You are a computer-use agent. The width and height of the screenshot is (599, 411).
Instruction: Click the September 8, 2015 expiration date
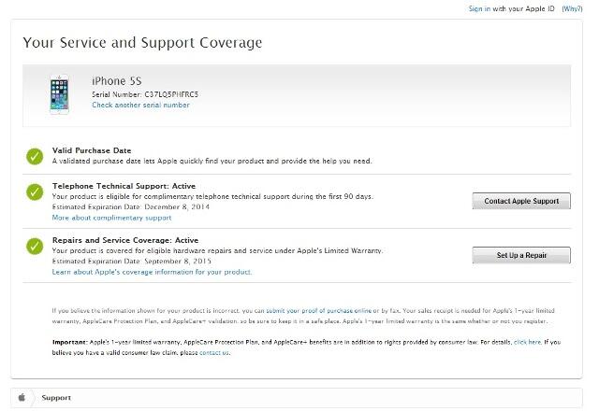pos(178,262)
